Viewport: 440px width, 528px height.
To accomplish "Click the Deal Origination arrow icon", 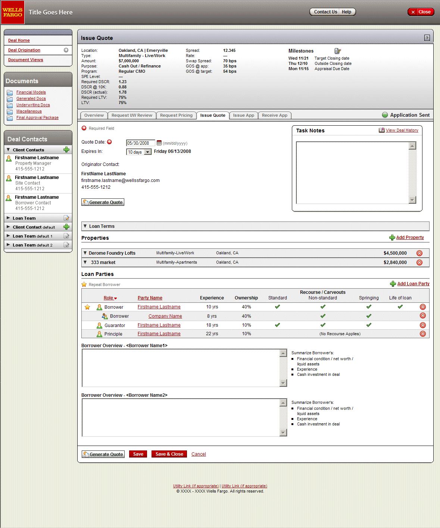I will [x=66, y=50].
